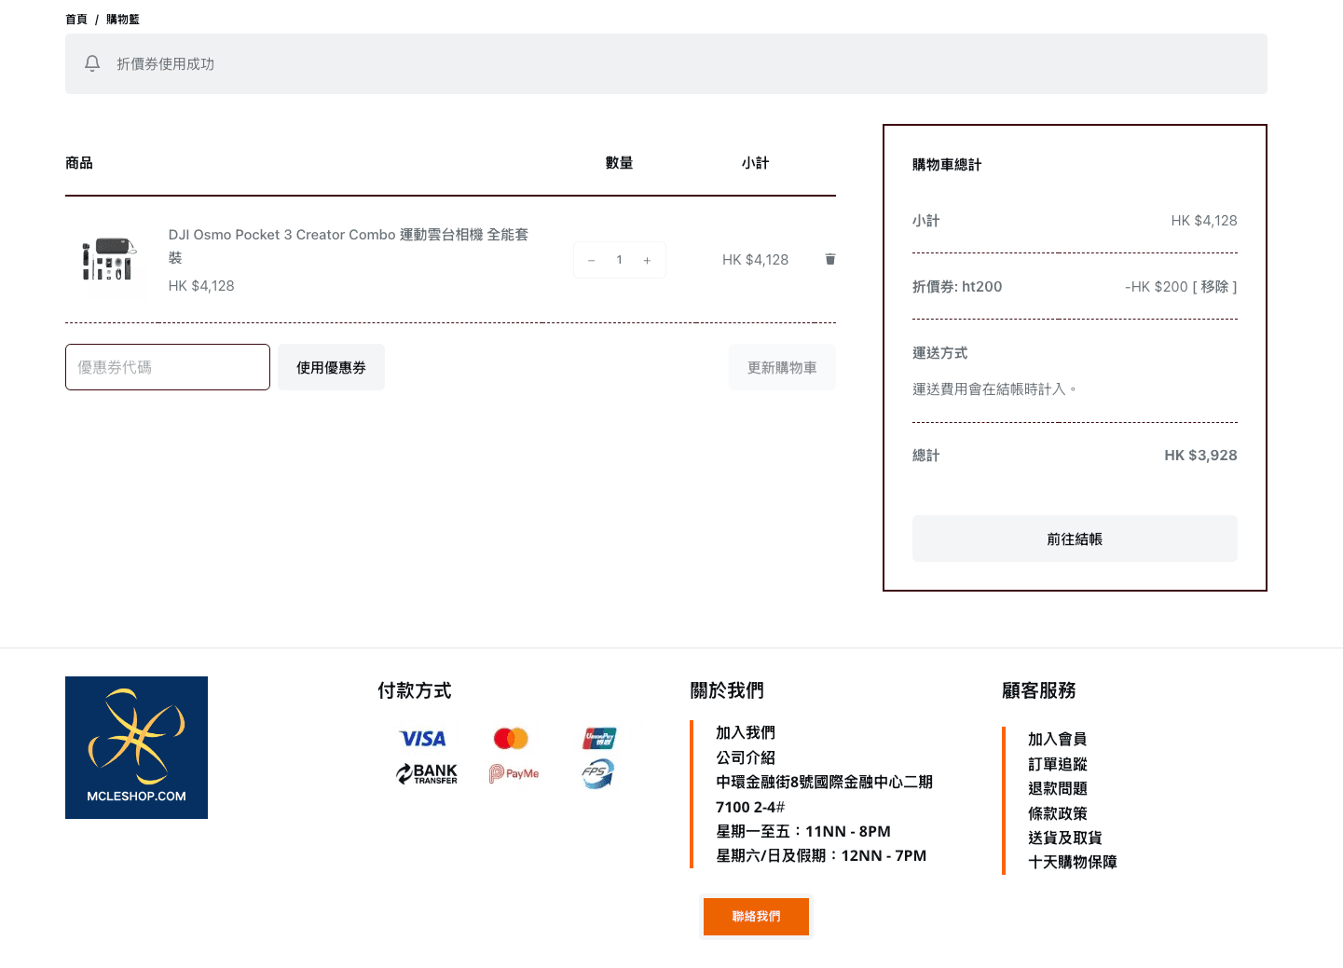This screenshot has height=968, width=1343.
Task: Click the 優惠券代碼 coupon input field
Action: pyautogui.click(x=168, y=367)
